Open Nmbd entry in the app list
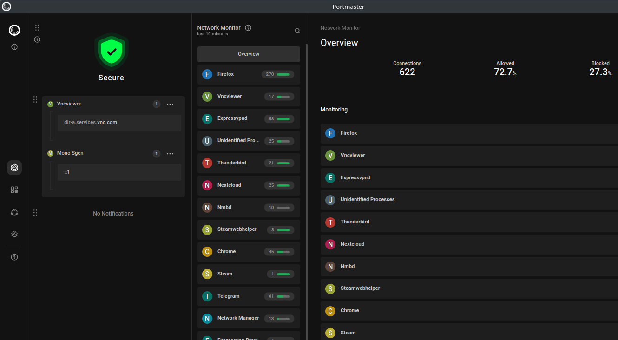The height and width of the screenshot is (340, 618). [x=249, y=208]
